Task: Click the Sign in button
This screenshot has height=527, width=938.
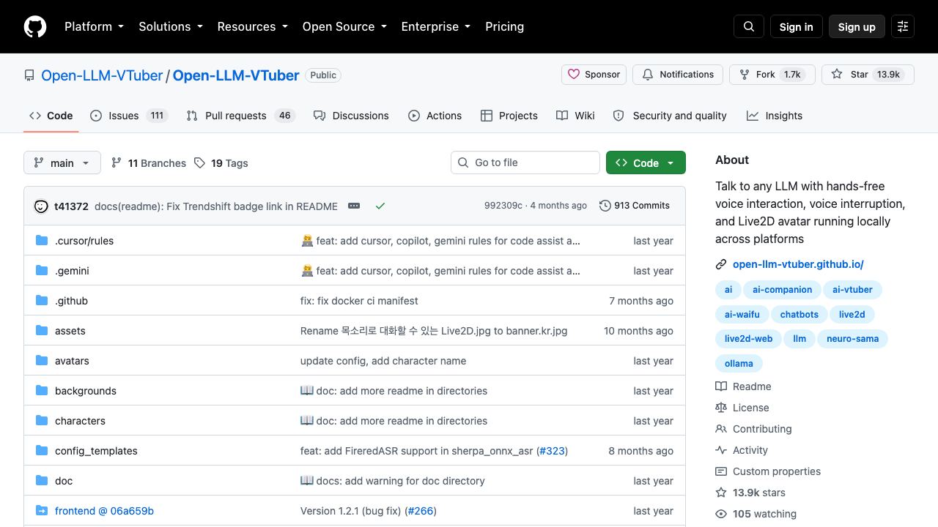Action: tap(797, 26)
